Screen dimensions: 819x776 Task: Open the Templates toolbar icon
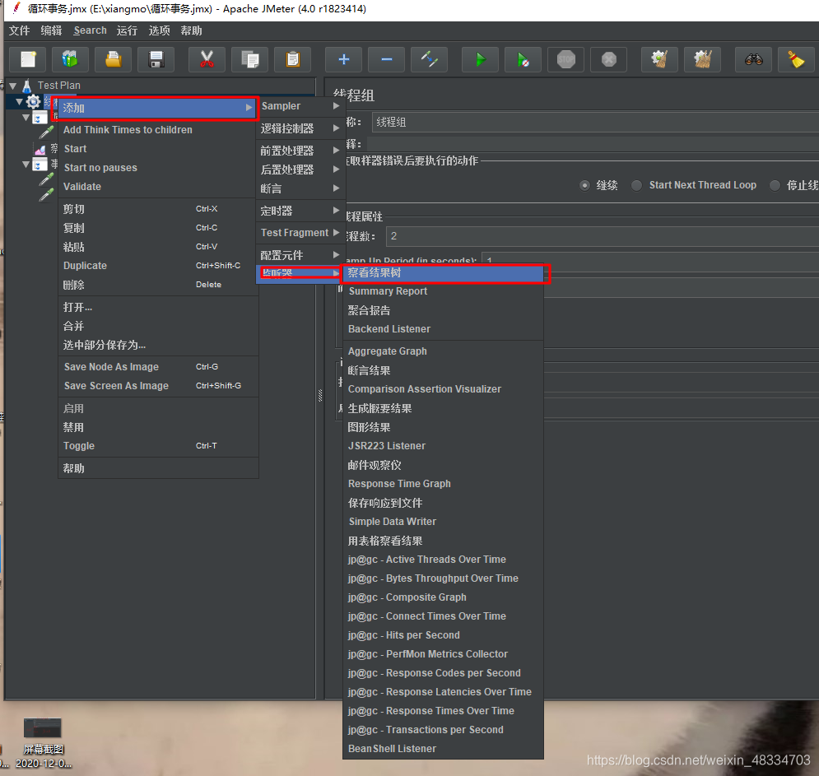[x=71, y=59]
